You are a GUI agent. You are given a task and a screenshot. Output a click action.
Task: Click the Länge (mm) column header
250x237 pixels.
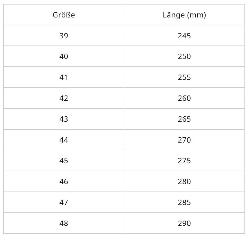(184, 15)
